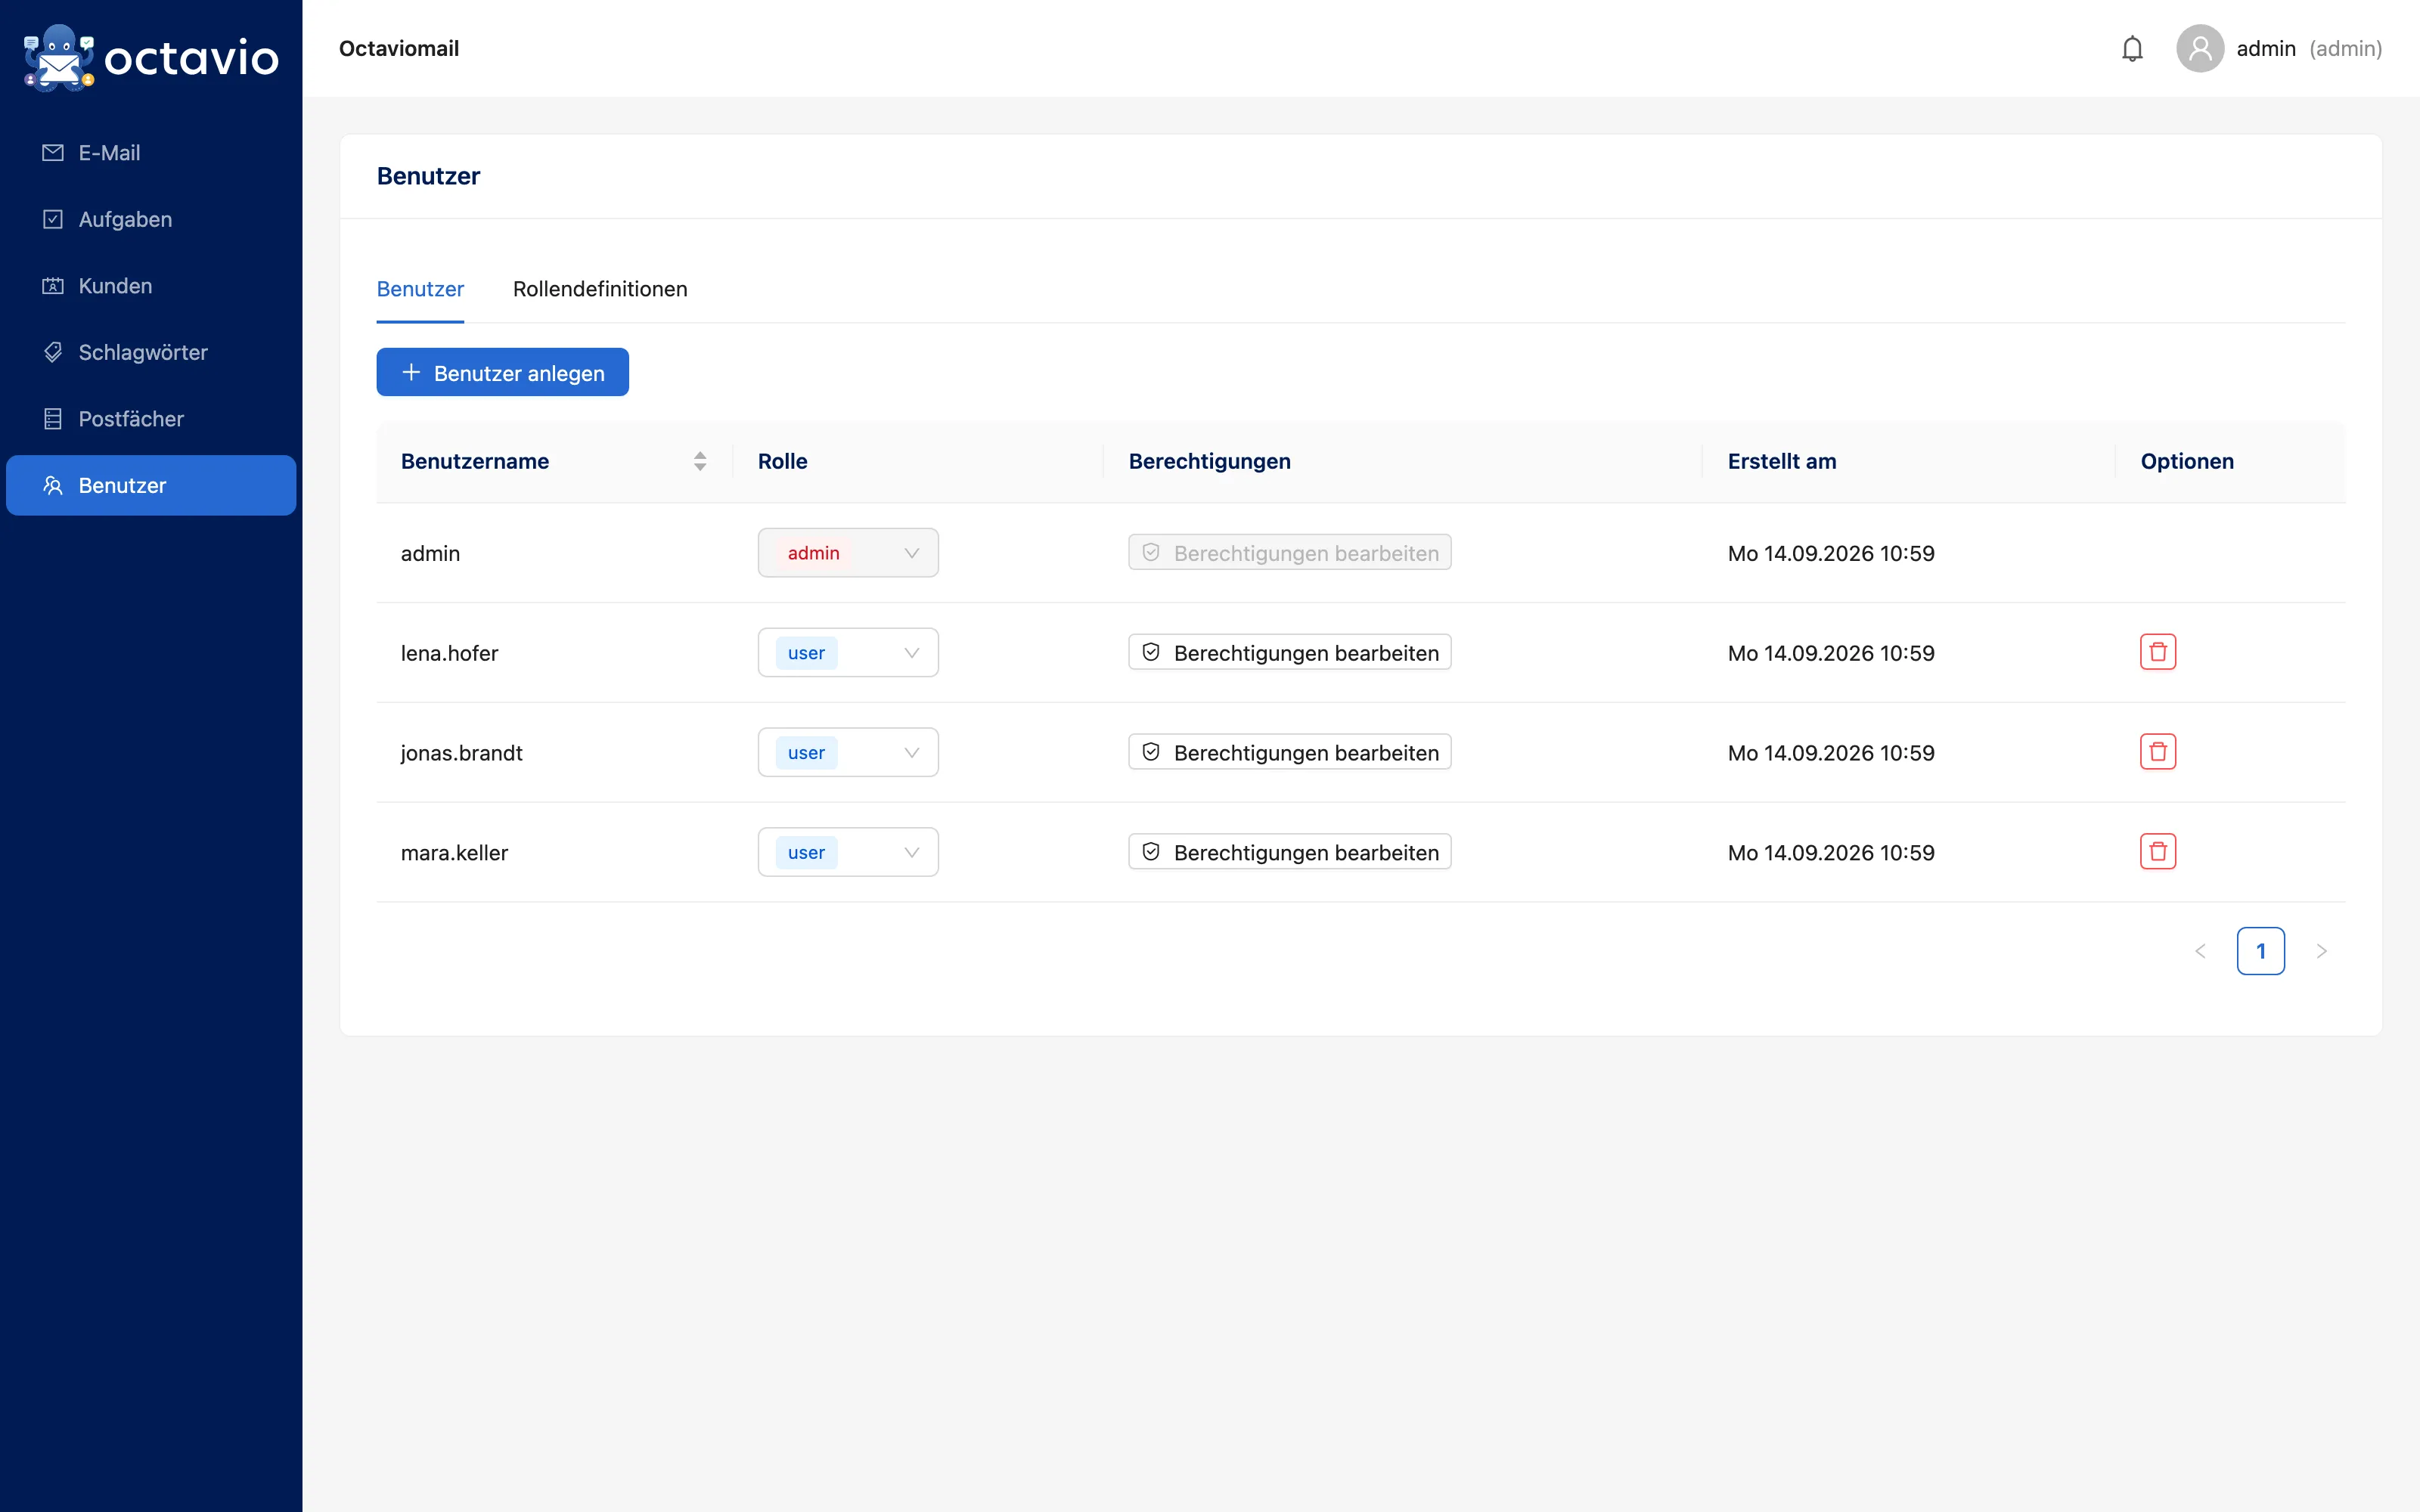This screenshot has width=2420, height=1512.
Task: Open the notifications bell
Action: (x=2132, y=49)
